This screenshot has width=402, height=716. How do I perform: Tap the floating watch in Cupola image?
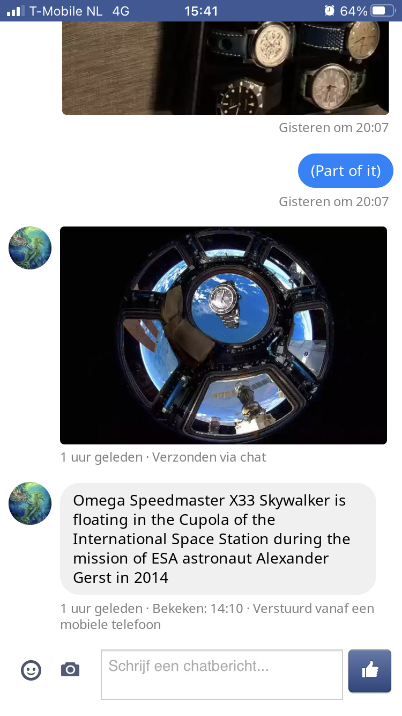point(225,305)
